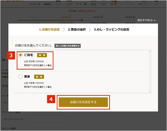Click the scroll up arrow of address list
The image size is (167, 131).
click(x=150, y=51)
